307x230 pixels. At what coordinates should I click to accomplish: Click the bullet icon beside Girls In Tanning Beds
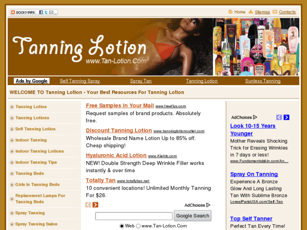tap(12, 185)
